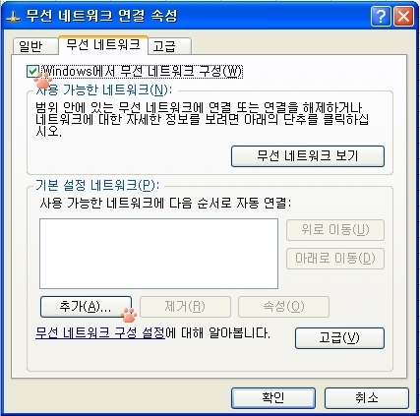
Task: Click the 무선 네트워크 보기 button
Action: [x=308, y=156]
